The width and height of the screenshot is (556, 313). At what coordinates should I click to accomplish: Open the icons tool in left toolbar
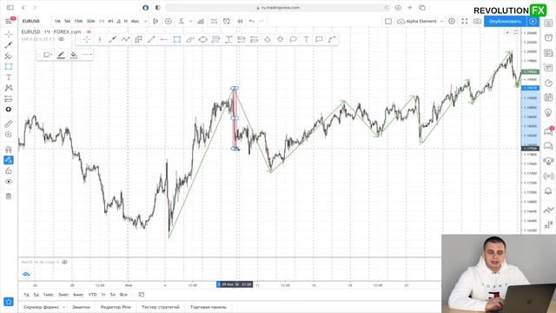coord(9,110)
